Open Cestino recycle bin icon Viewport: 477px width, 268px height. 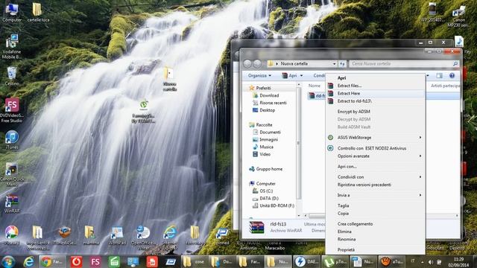[x=12, y=76]
